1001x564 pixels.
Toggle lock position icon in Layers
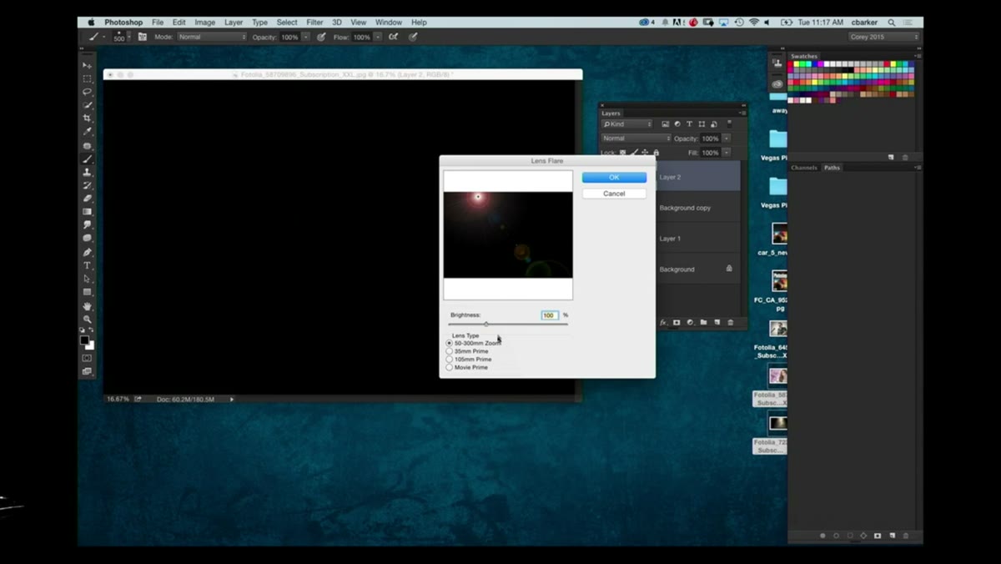[645, 153]
